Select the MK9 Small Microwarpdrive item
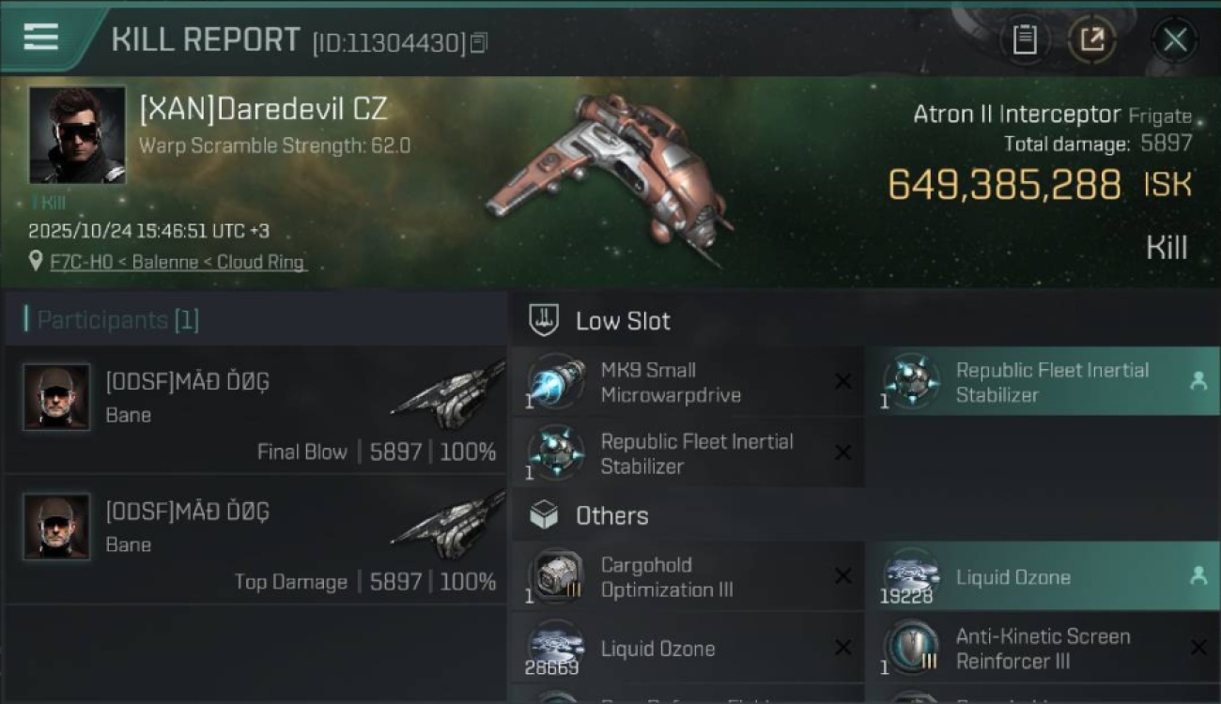The image size is (1221, 704). pos(670,382)
